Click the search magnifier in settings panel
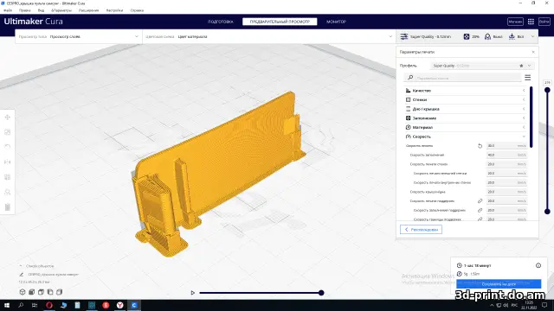Screen dimensions: 554x311 tap(410, 78)
